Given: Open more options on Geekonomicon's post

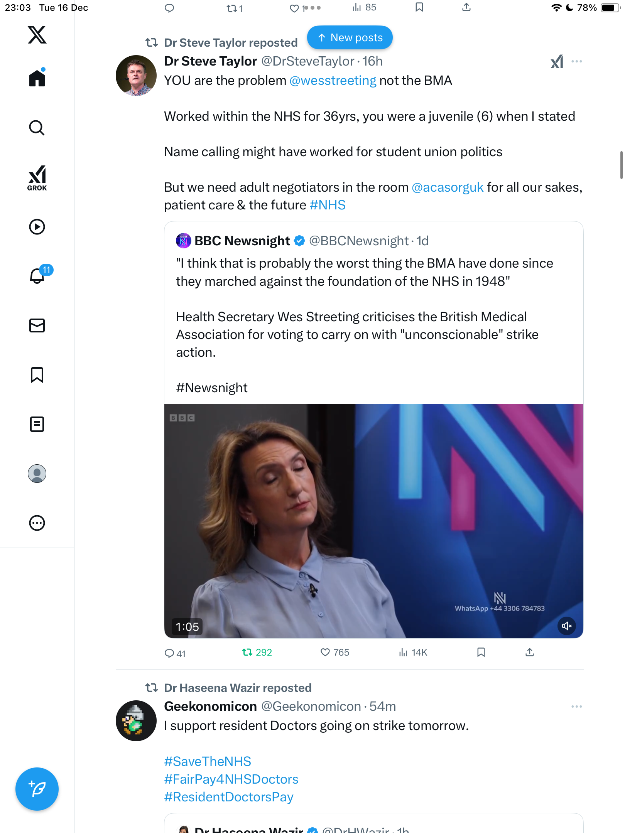Looking at the screenshot, I should pyautogui.click(x=576, y=707).
